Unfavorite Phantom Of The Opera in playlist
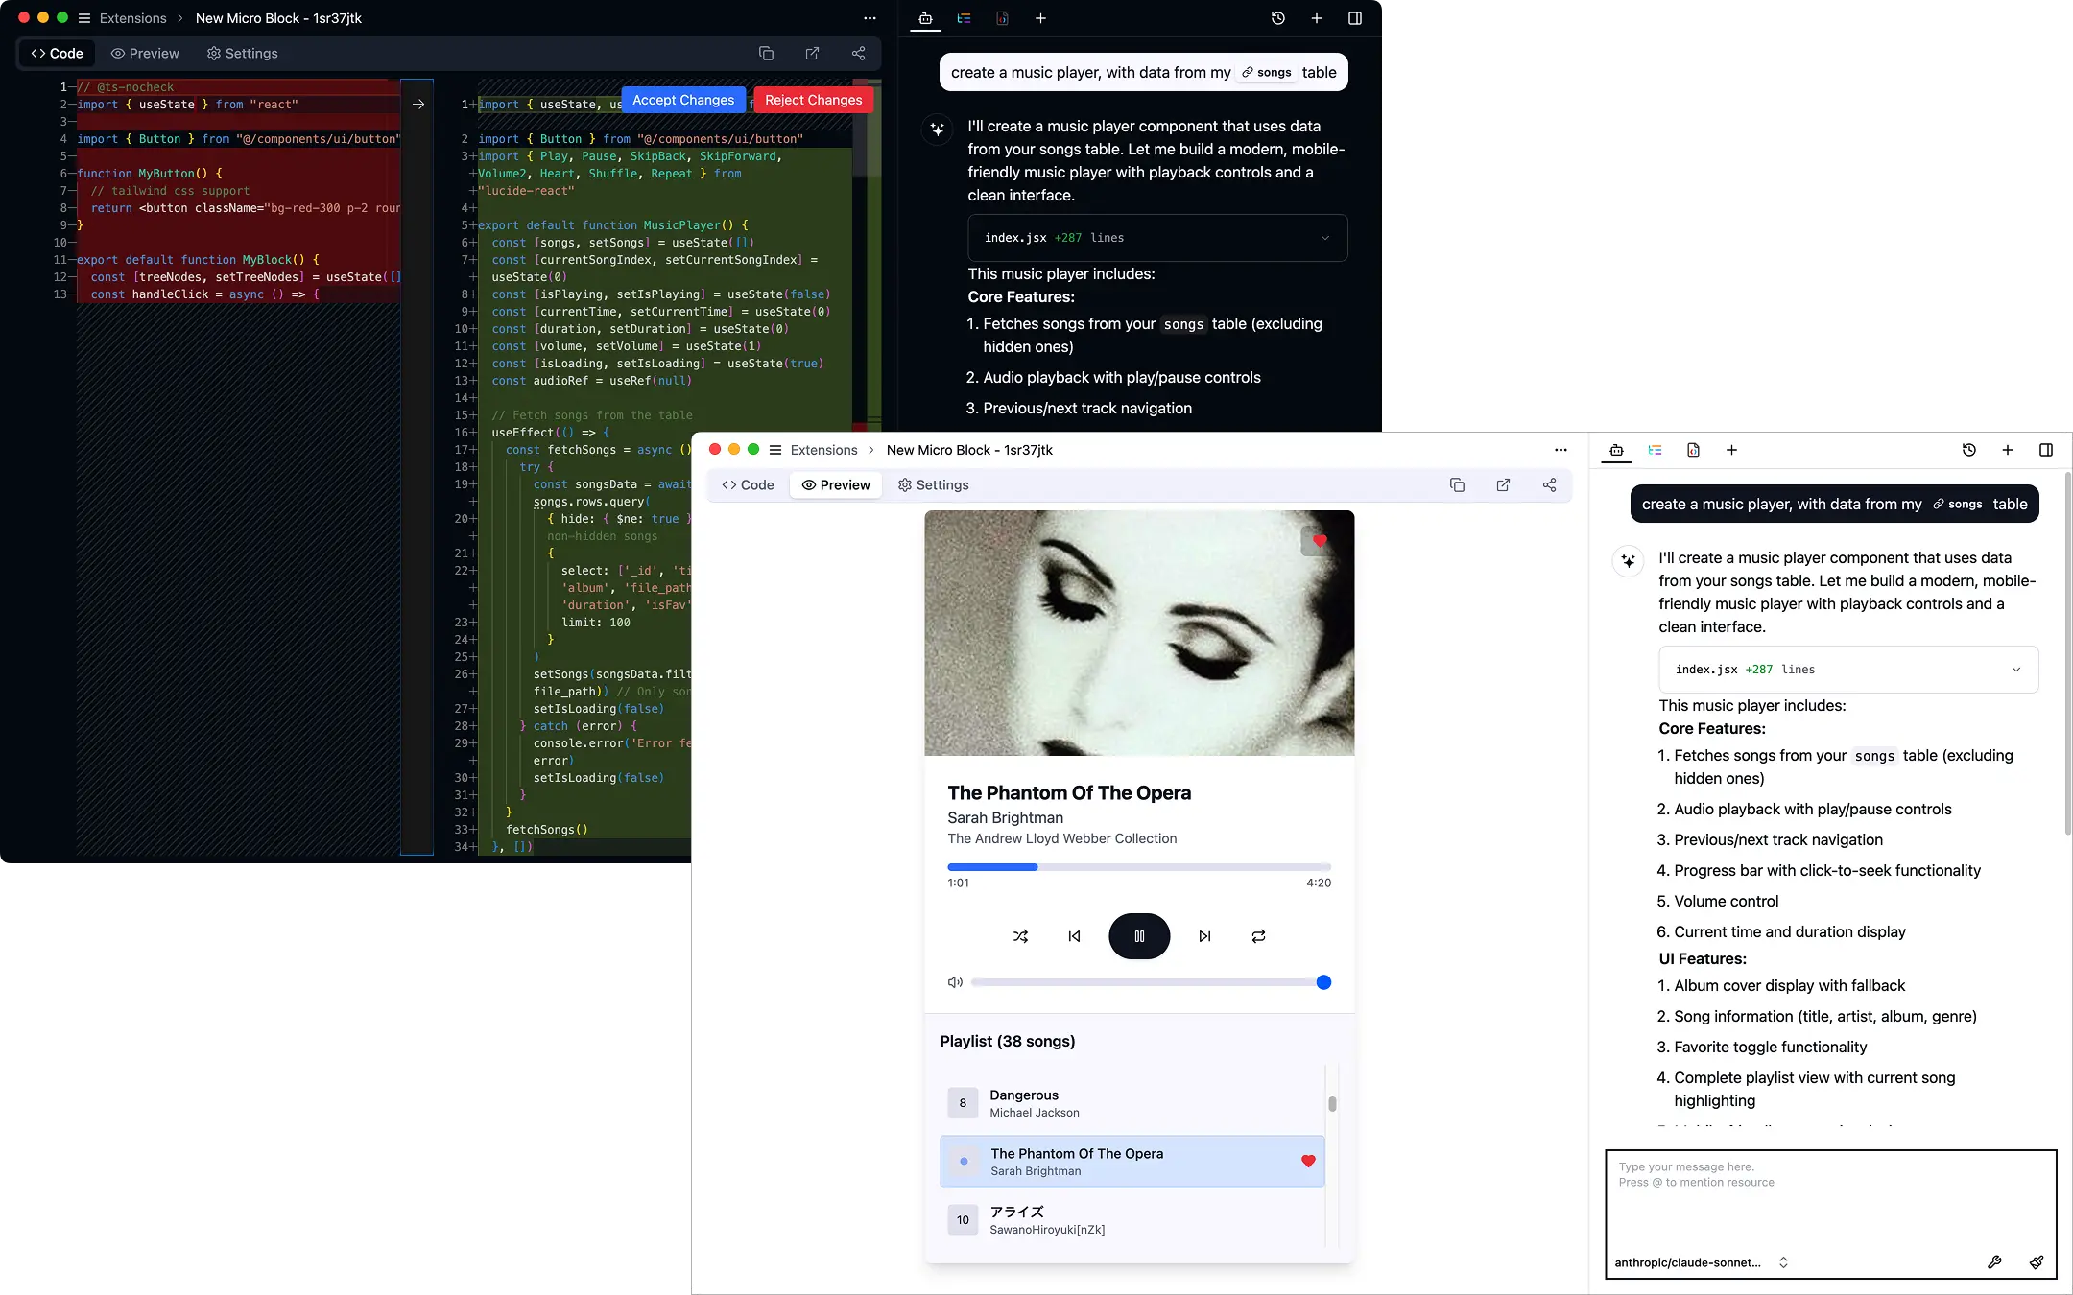Viewport: 2073px width, 1295px height. (1308, 1161)
